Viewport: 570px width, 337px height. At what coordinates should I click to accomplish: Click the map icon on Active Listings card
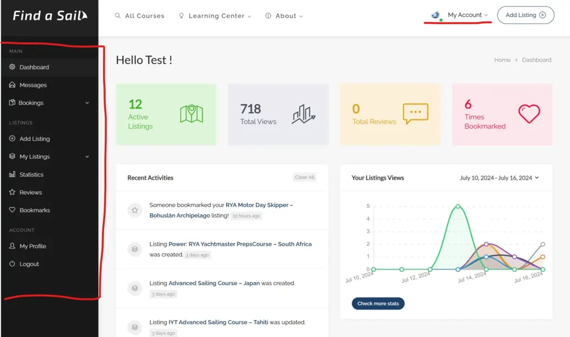[x=191, y=114]
